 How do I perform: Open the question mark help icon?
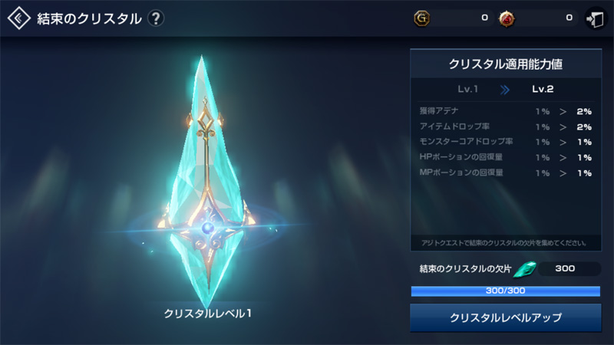(x=156, y=18)
